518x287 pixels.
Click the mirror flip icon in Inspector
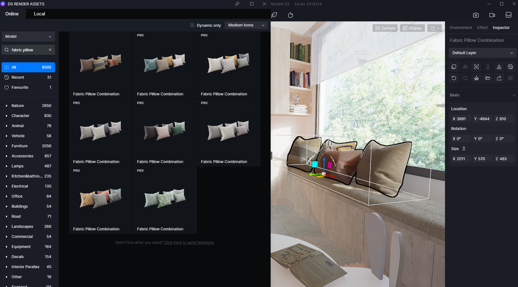465,67
